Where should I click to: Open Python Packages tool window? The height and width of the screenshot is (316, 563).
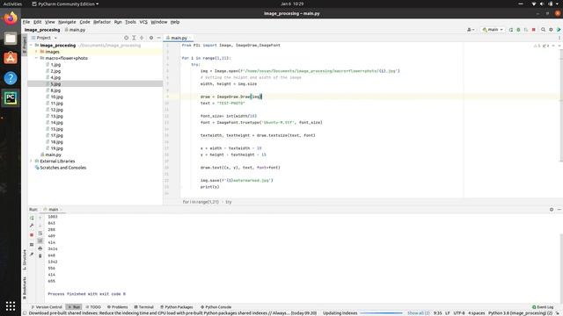176,307
